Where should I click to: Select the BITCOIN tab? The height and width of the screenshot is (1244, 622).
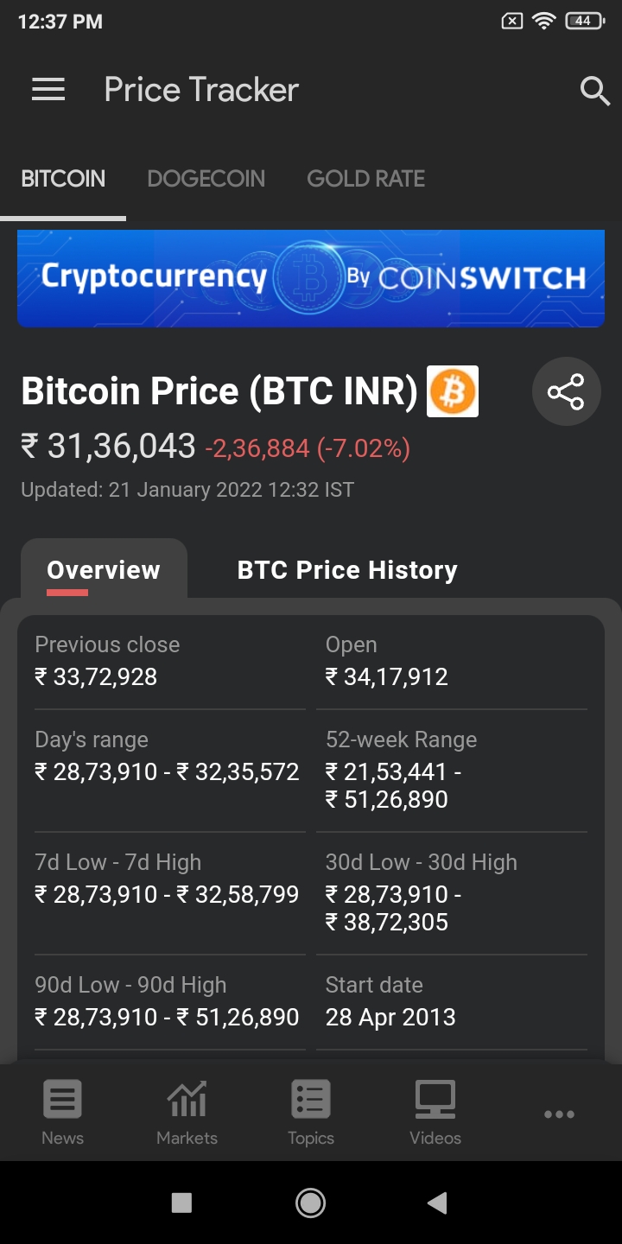63,179
